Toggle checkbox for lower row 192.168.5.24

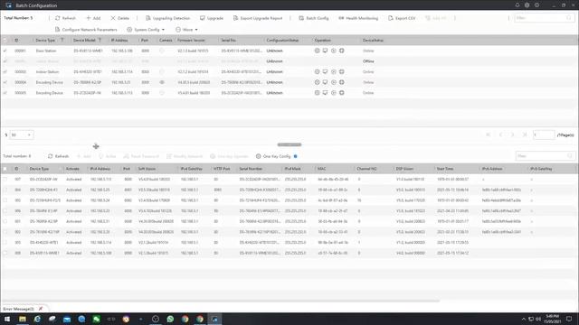click(5, 200)
